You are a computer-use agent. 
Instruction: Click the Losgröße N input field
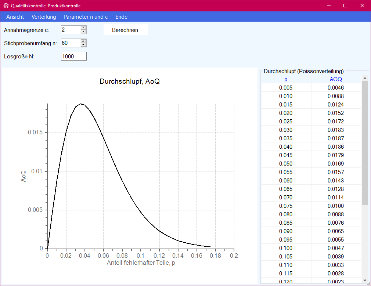tap(73, 56)
